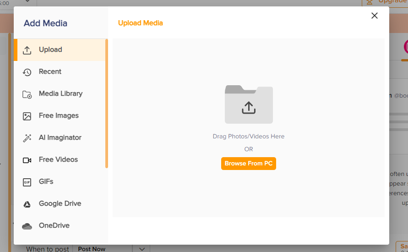The width and height of the screenshot is (408, 252).
Task: Open the Post Now dropdown arrow behind dialog
Action: click(x=142, y=249)
